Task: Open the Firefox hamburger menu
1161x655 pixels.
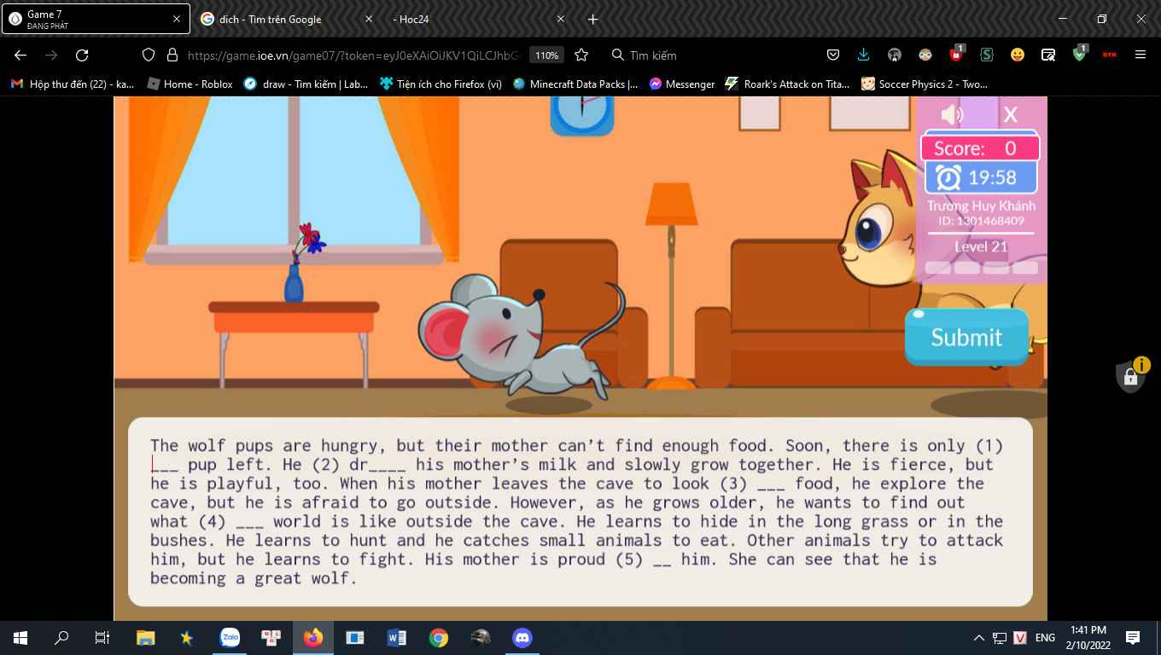Action: (x=1141, y=55)
